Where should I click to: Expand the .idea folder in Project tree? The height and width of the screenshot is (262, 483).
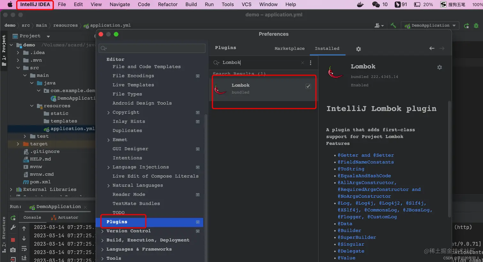click(18, 53)
